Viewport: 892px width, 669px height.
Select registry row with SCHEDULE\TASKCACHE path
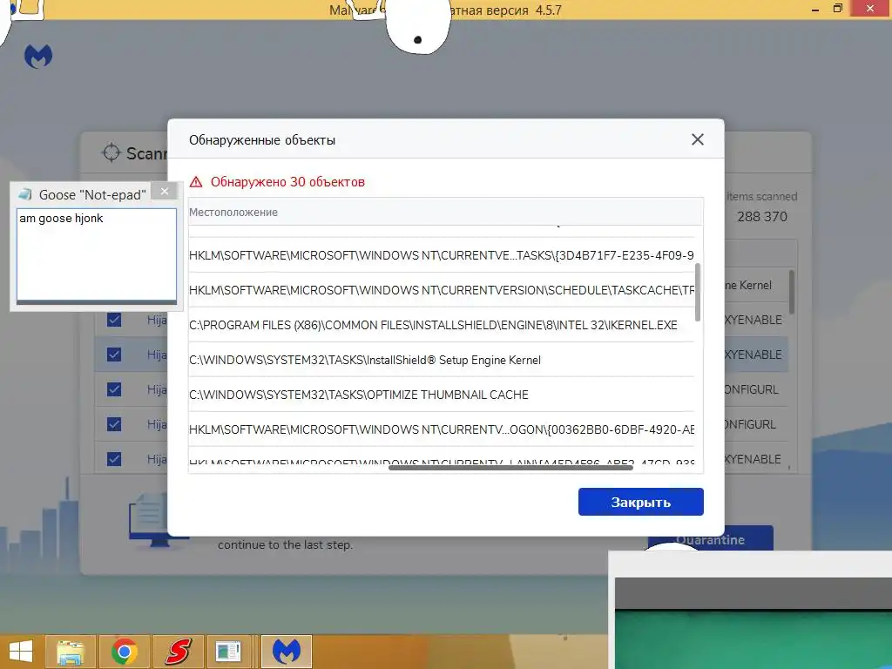point(442,290)
